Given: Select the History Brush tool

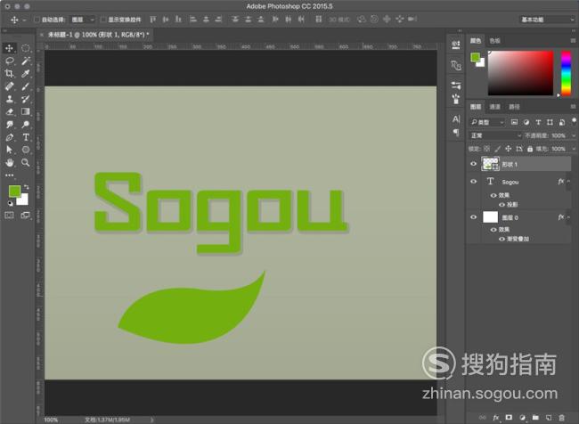Looking at the screenshot, I should tap(26, 99).
